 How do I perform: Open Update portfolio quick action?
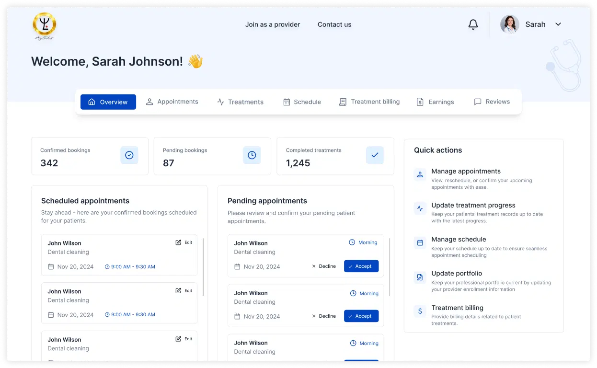coord(483,281)
